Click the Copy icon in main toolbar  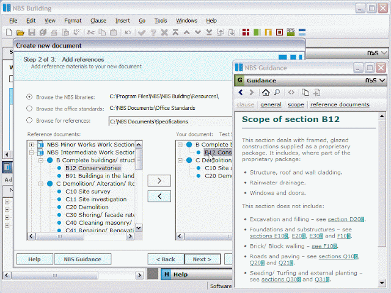point(102,32)
